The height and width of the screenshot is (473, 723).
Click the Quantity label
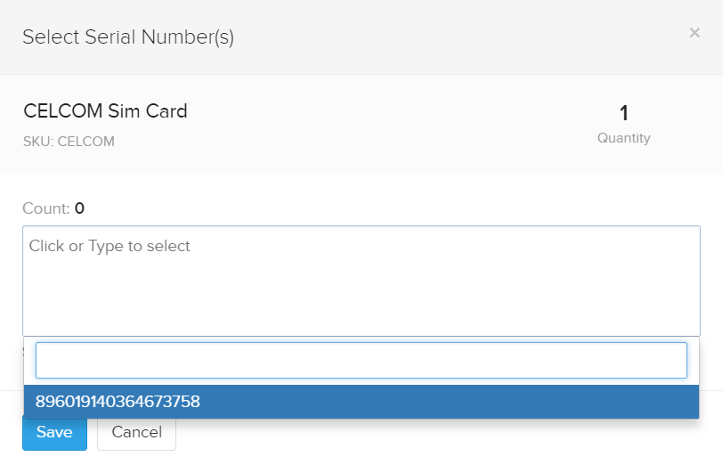tap(623, 138)
